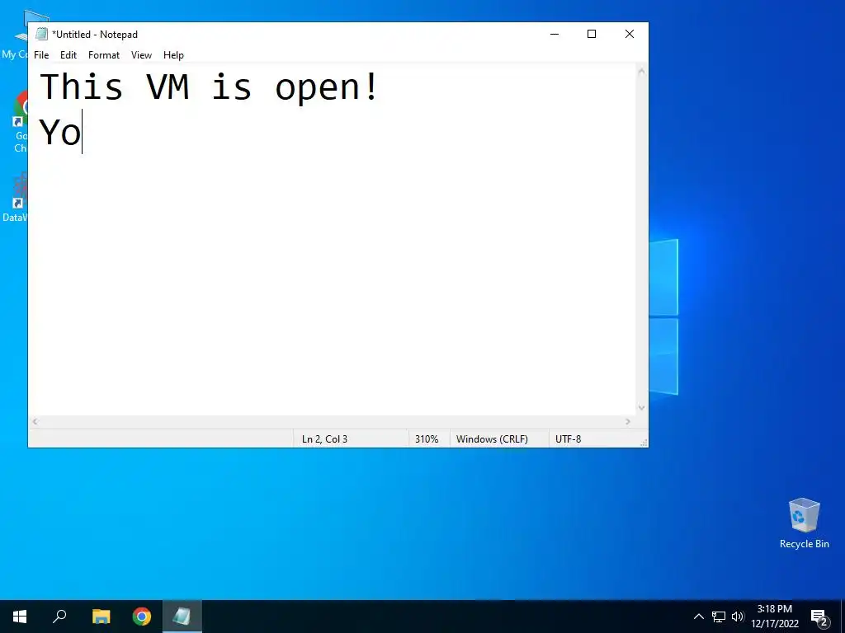The image size is (845, 633).
Task: Launch File Explorer from the taskbar
Action: (101, 617)
